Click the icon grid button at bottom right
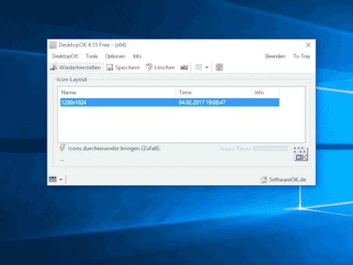The image size is (353, 265). pos(301,154)
